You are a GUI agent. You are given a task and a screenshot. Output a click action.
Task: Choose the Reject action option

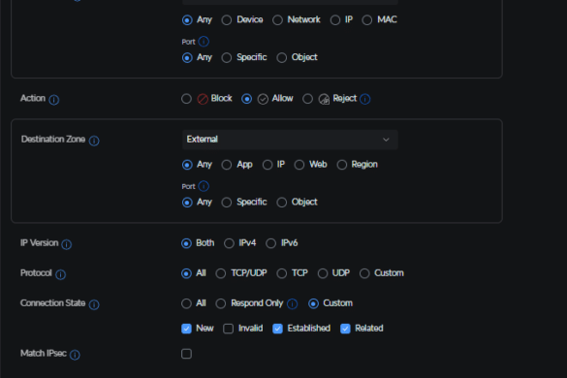(307, 99)
